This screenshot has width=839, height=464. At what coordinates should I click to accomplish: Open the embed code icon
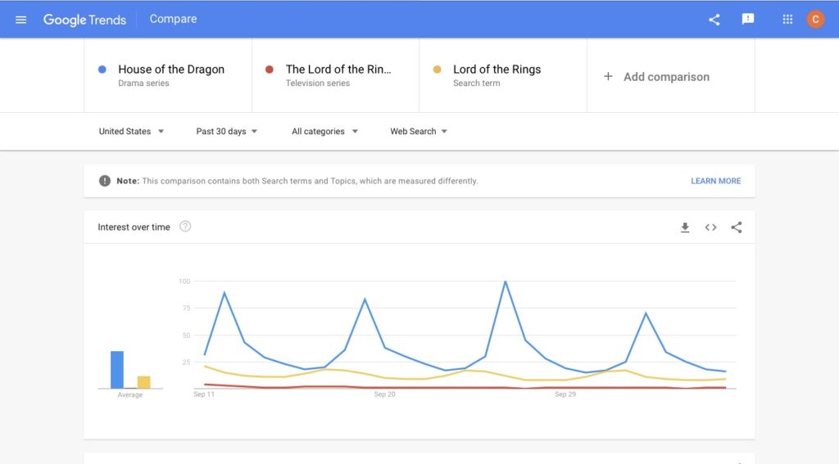pos(710,227)
